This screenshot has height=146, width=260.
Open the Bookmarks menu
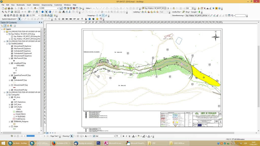[21, 5]
